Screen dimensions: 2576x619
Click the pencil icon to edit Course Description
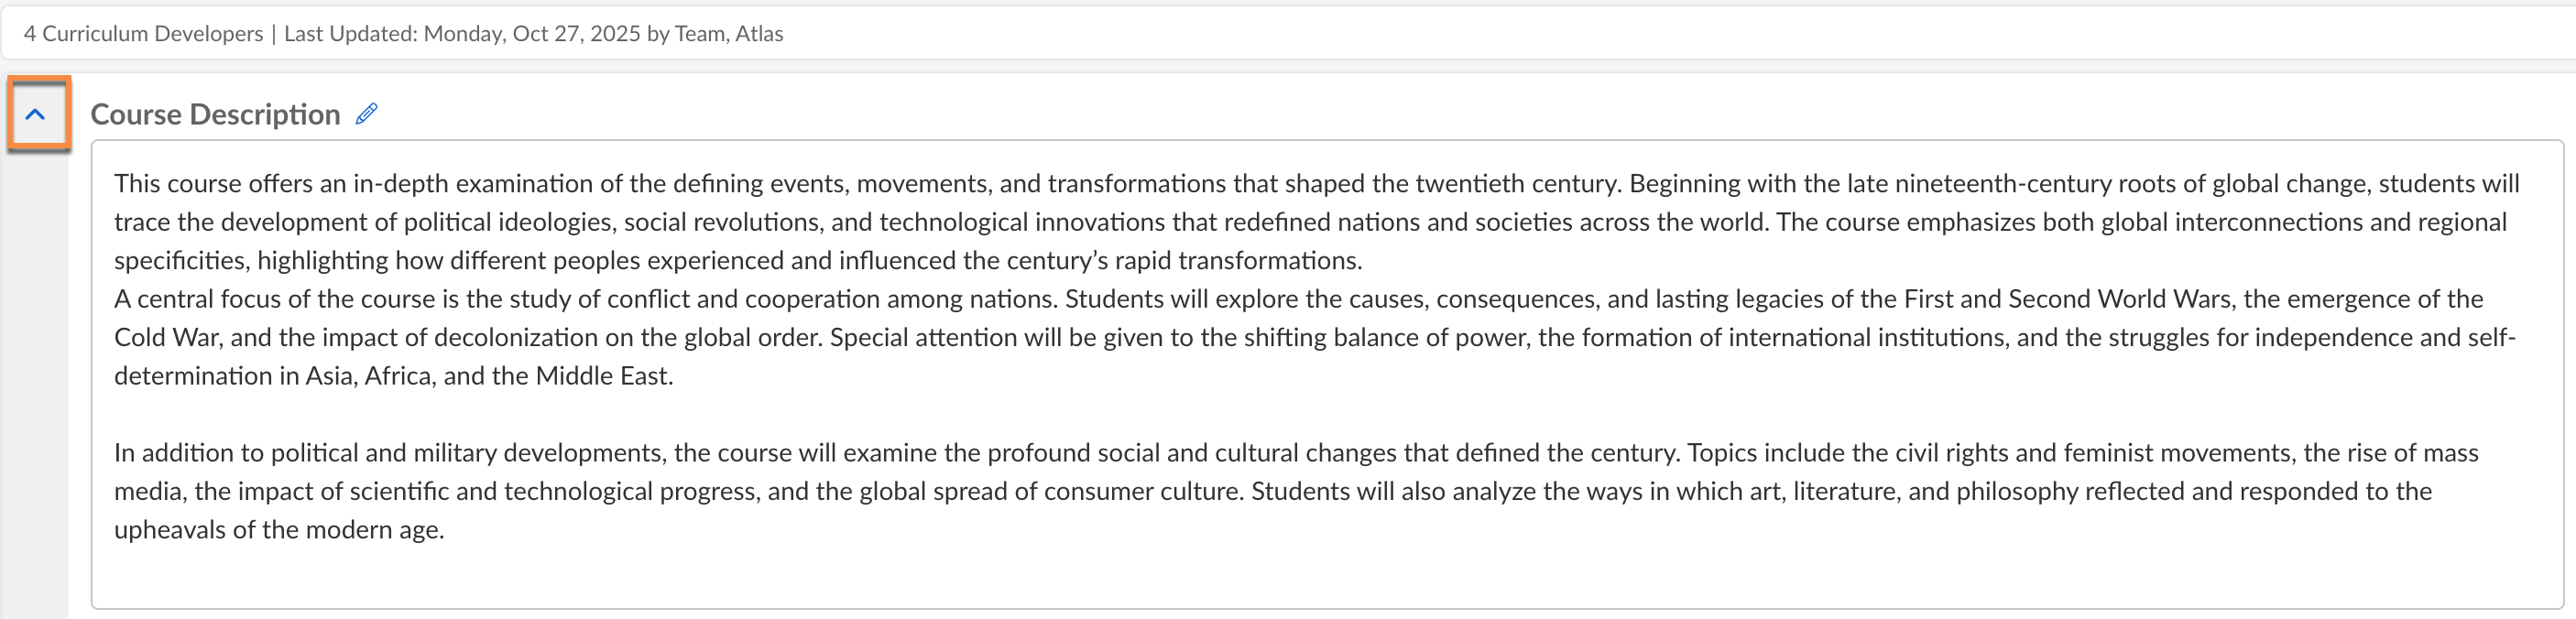point(367,114)
